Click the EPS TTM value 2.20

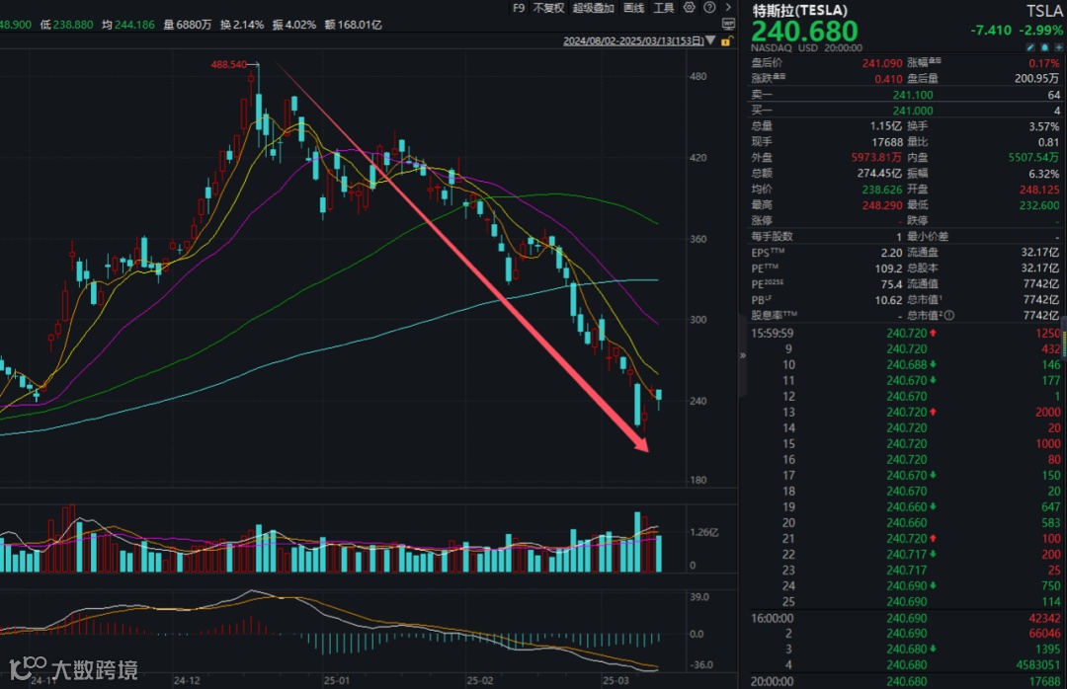point(891,253)
